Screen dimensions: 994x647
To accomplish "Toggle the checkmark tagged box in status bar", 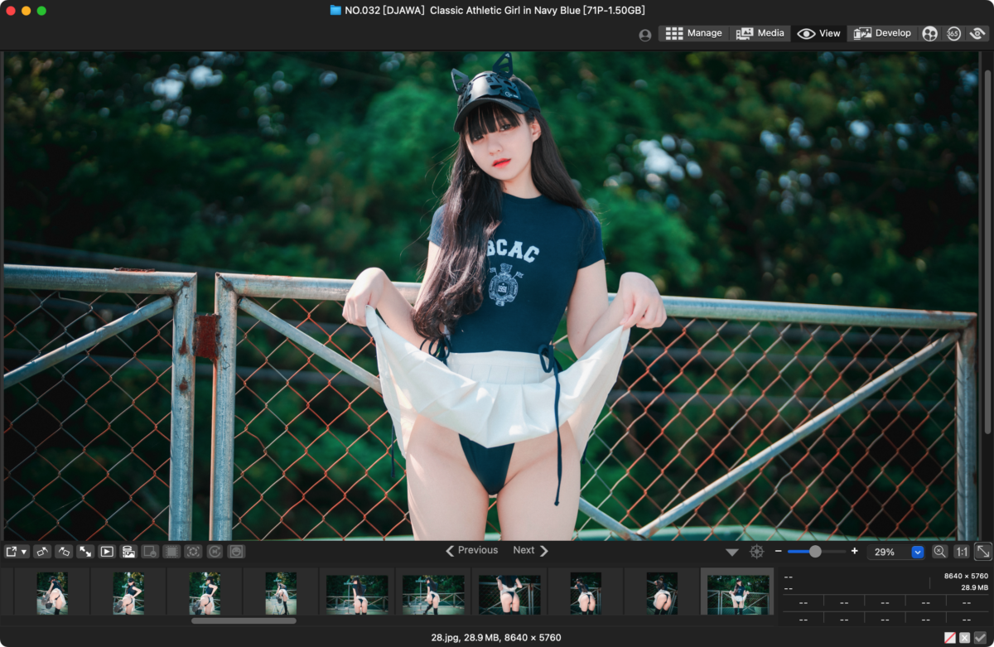I will click(x=980, y=637).
